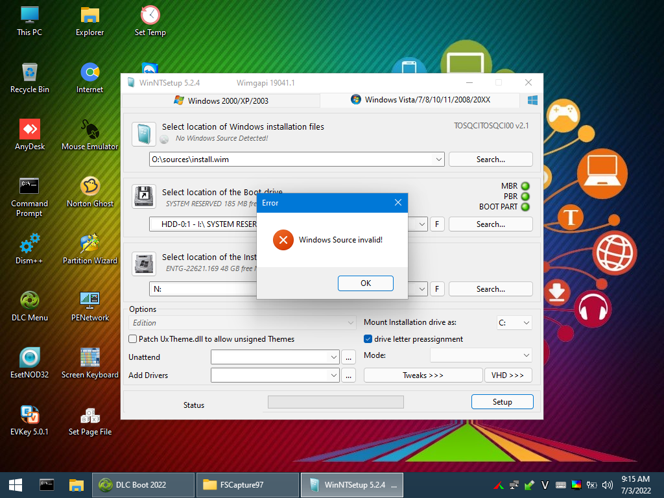Launch EsetNOD32 desktop icon
The image size is (664, 498).
coord(30,363)
